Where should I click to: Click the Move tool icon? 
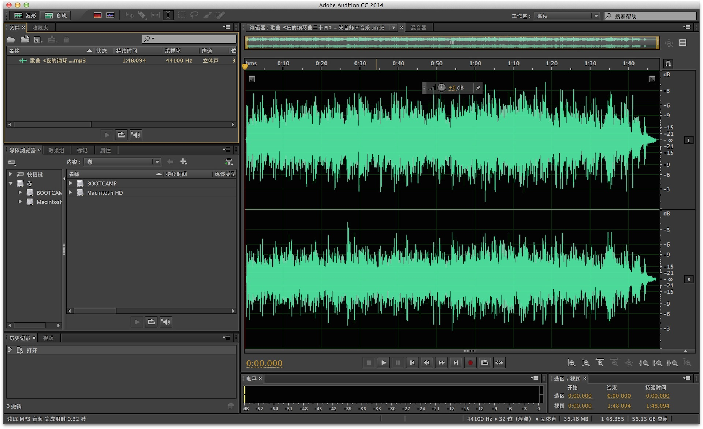coord(129,15)
